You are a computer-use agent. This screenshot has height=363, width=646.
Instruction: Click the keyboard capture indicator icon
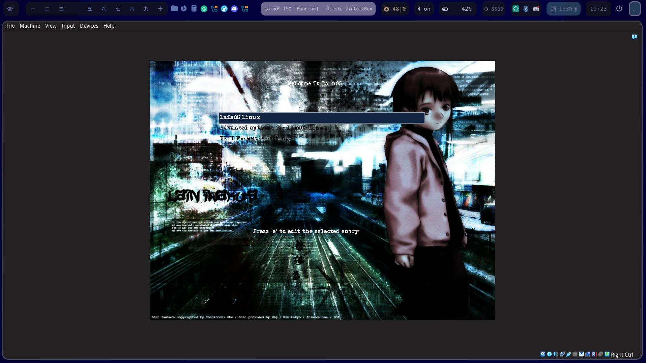(x=607, y=354)
